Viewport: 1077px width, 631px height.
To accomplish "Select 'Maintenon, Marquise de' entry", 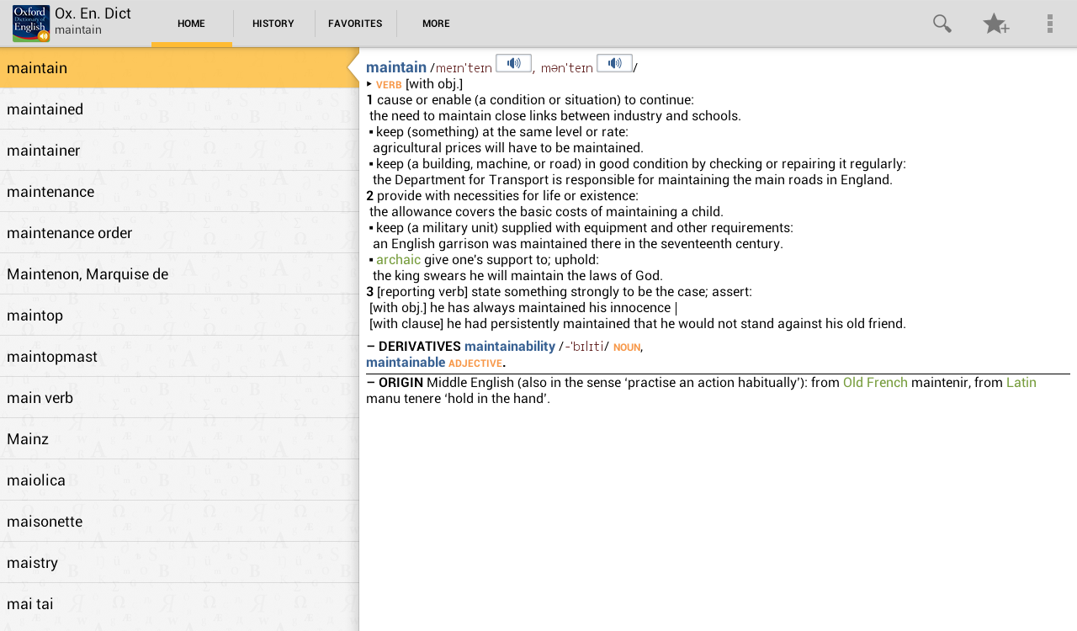I will click(x=88, y=273).
